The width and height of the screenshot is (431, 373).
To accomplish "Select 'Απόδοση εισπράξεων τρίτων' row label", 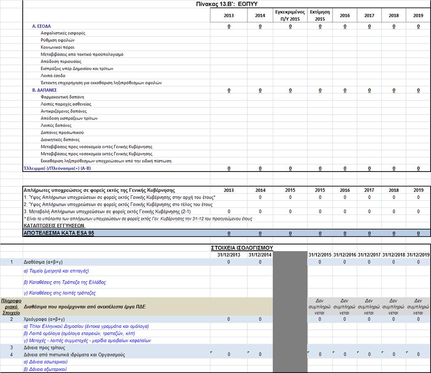I will click(x=69, y=118).
